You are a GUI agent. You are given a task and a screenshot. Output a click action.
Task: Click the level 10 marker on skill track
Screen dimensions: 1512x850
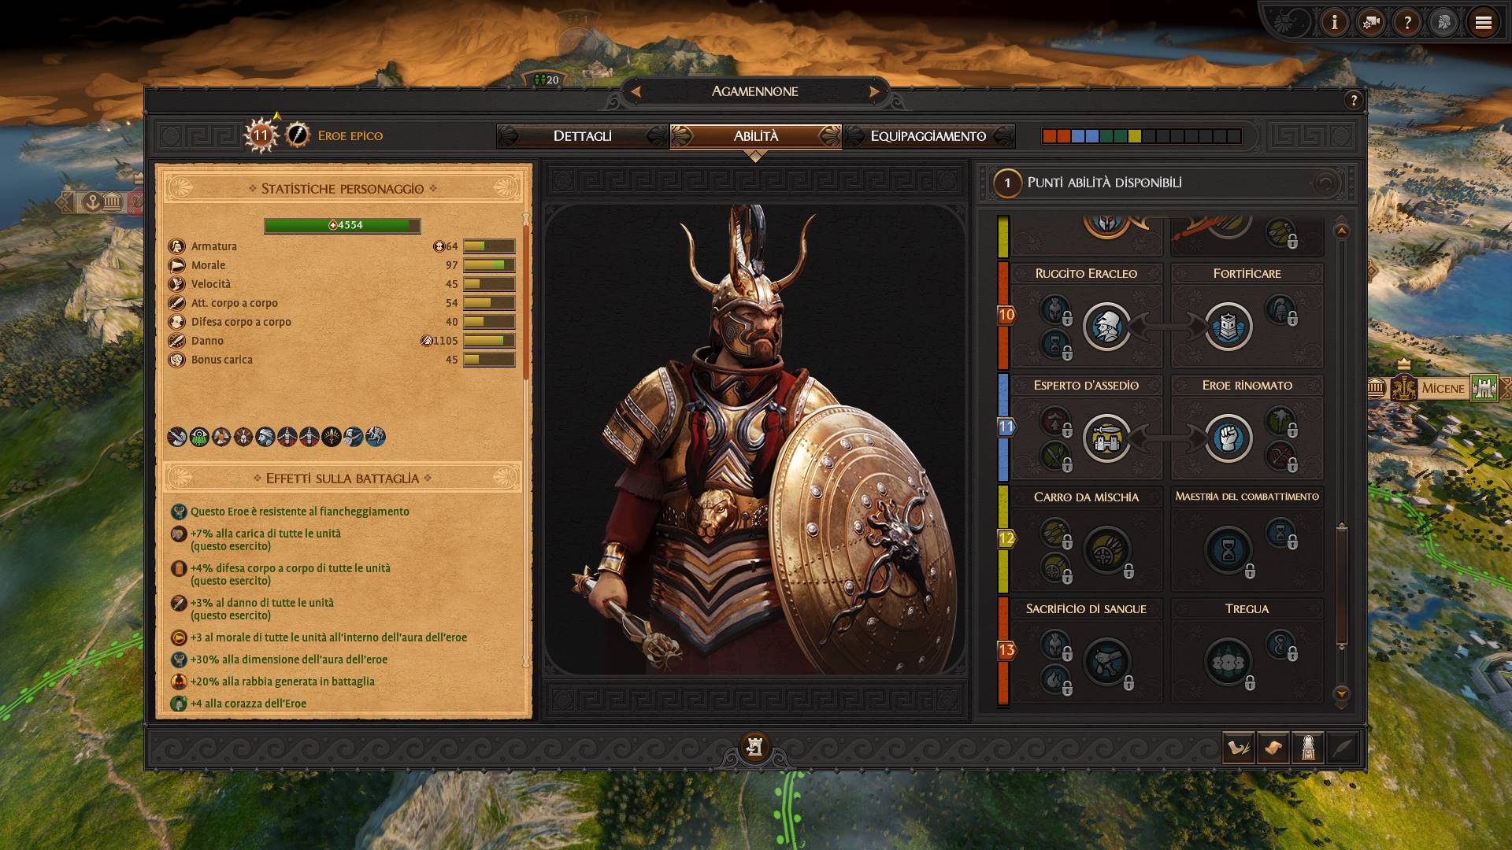(x=1006, y=316)
